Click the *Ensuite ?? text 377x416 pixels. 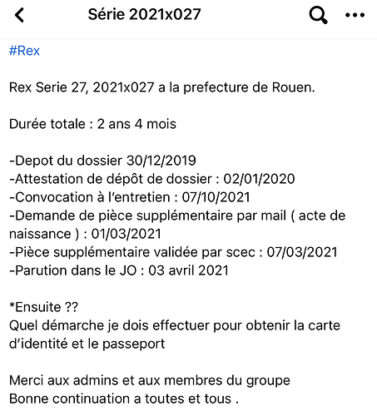pos(43,307)
